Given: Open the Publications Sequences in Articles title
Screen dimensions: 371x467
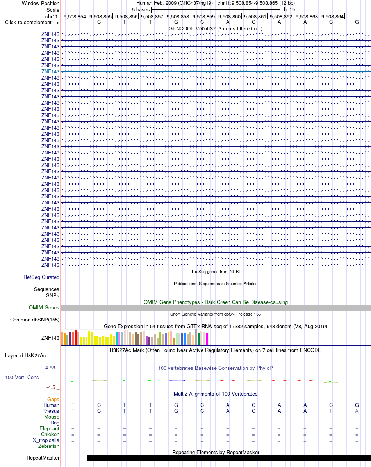Looking at the screenshot, I should click(216, 284).
